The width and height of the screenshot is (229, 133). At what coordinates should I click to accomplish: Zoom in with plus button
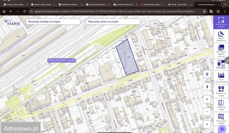point(207,99)
